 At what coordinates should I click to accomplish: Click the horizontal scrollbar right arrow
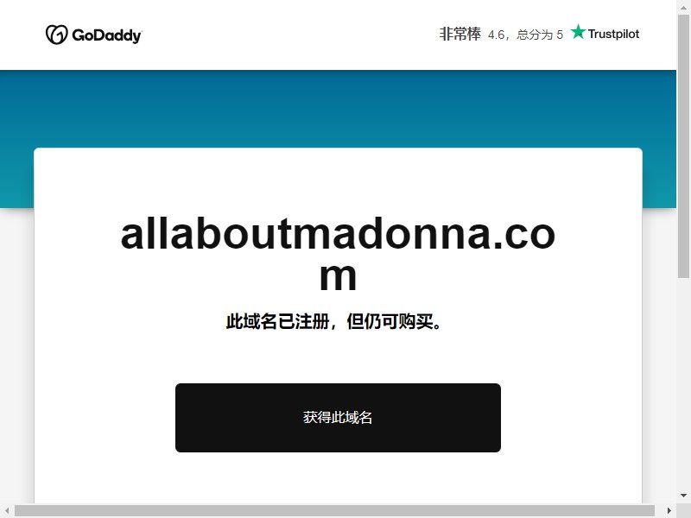669,510
